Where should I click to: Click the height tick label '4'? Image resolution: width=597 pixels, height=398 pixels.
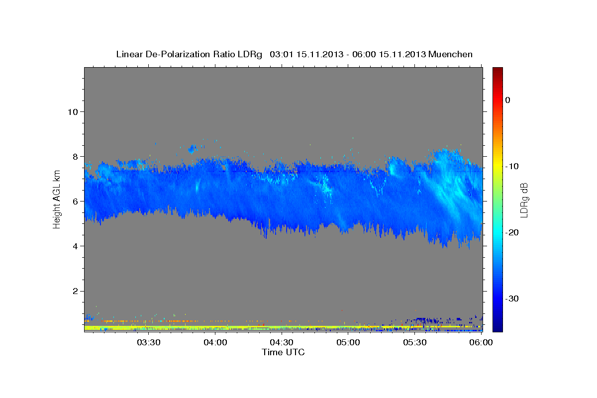75,246
